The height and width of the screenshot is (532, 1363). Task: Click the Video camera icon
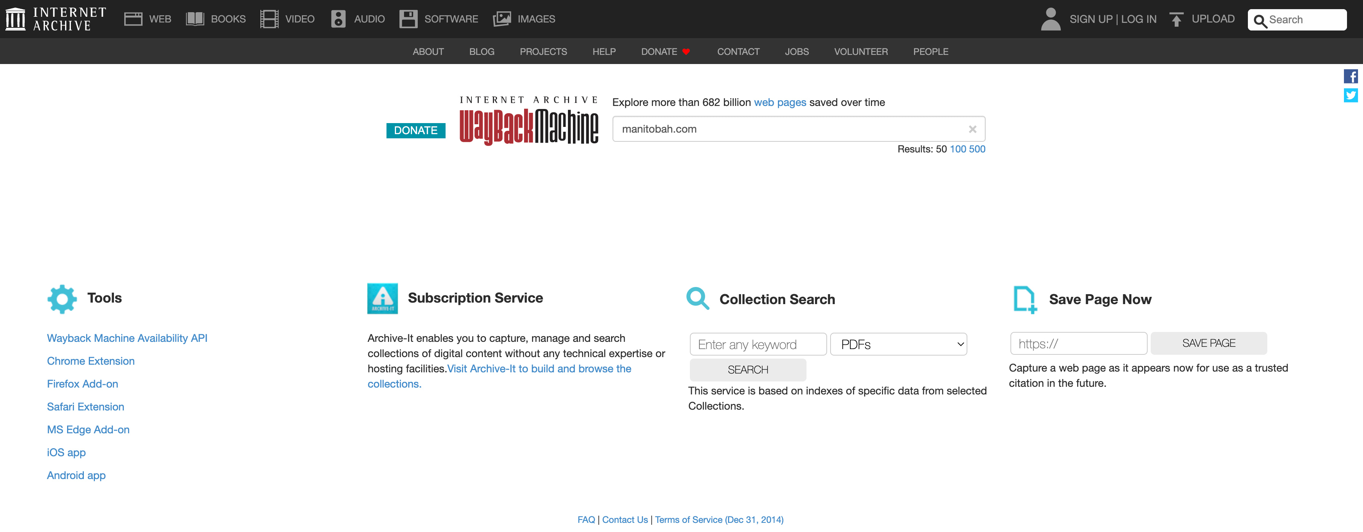[x=269, y=19]
